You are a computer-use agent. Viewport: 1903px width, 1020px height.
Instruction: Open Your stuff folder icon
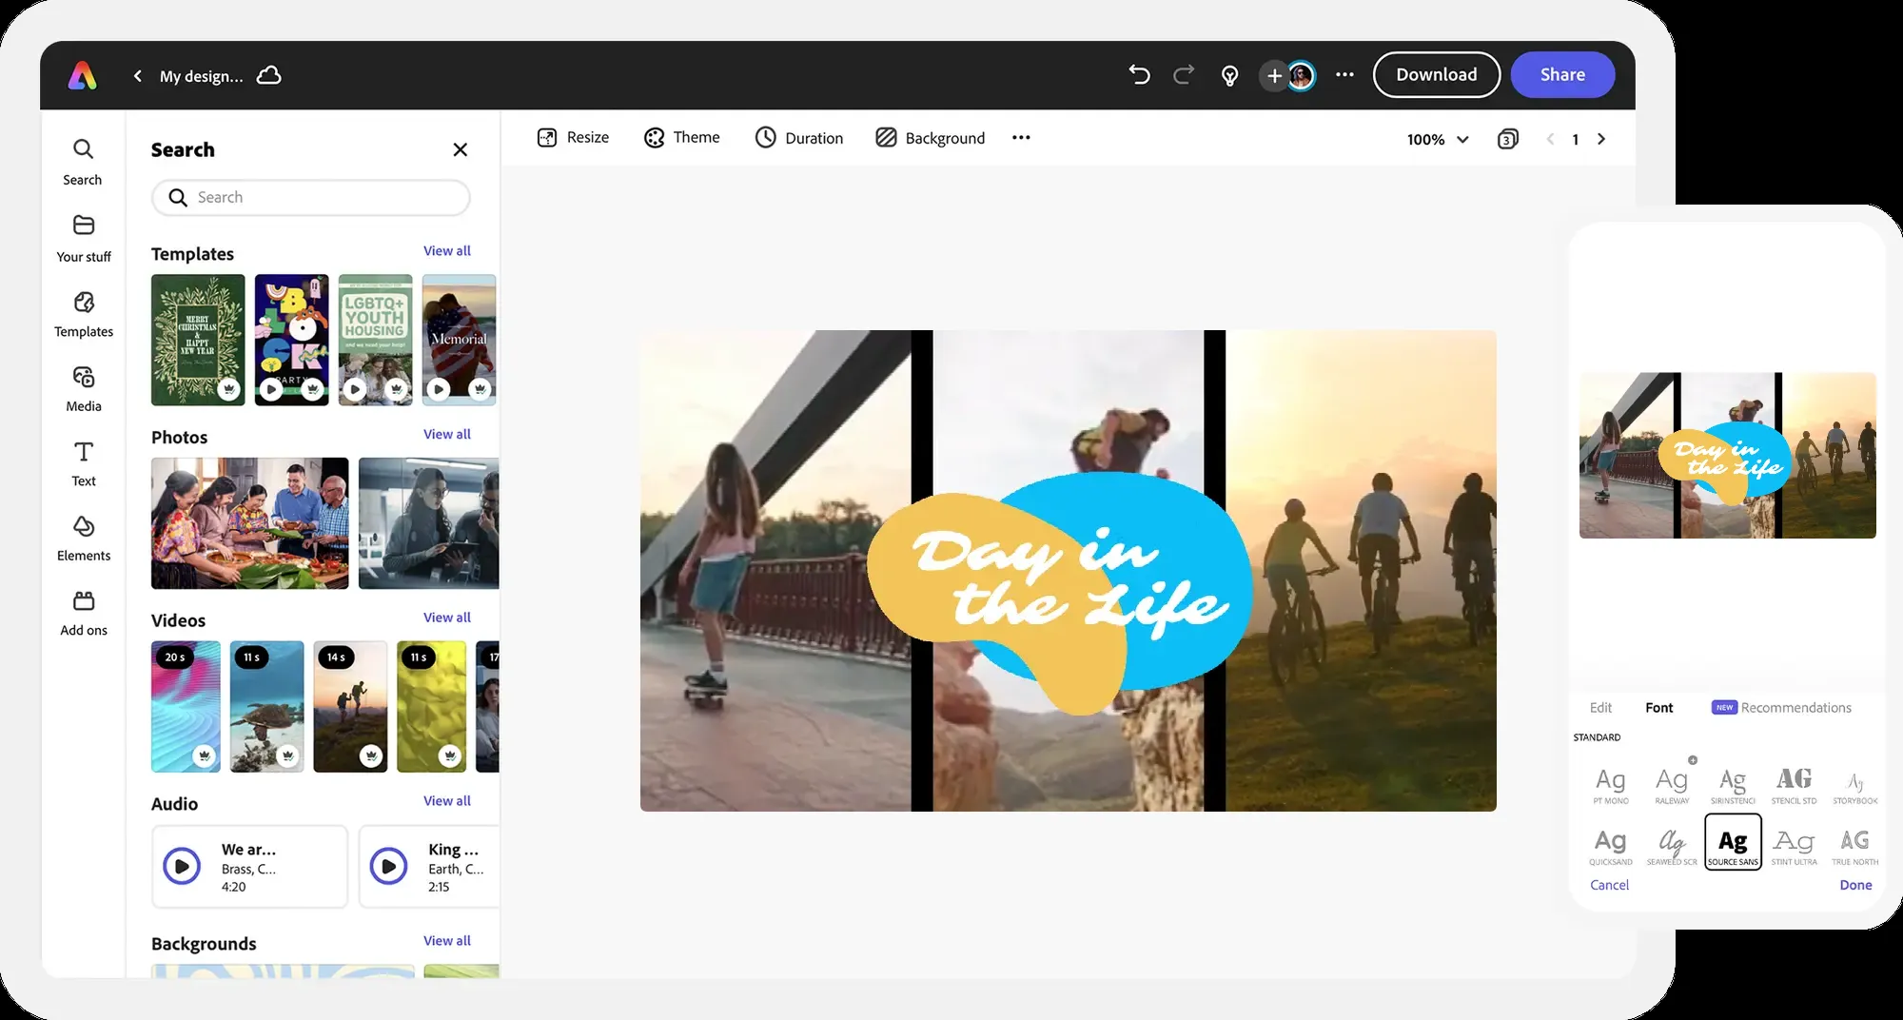coord(84,238)
